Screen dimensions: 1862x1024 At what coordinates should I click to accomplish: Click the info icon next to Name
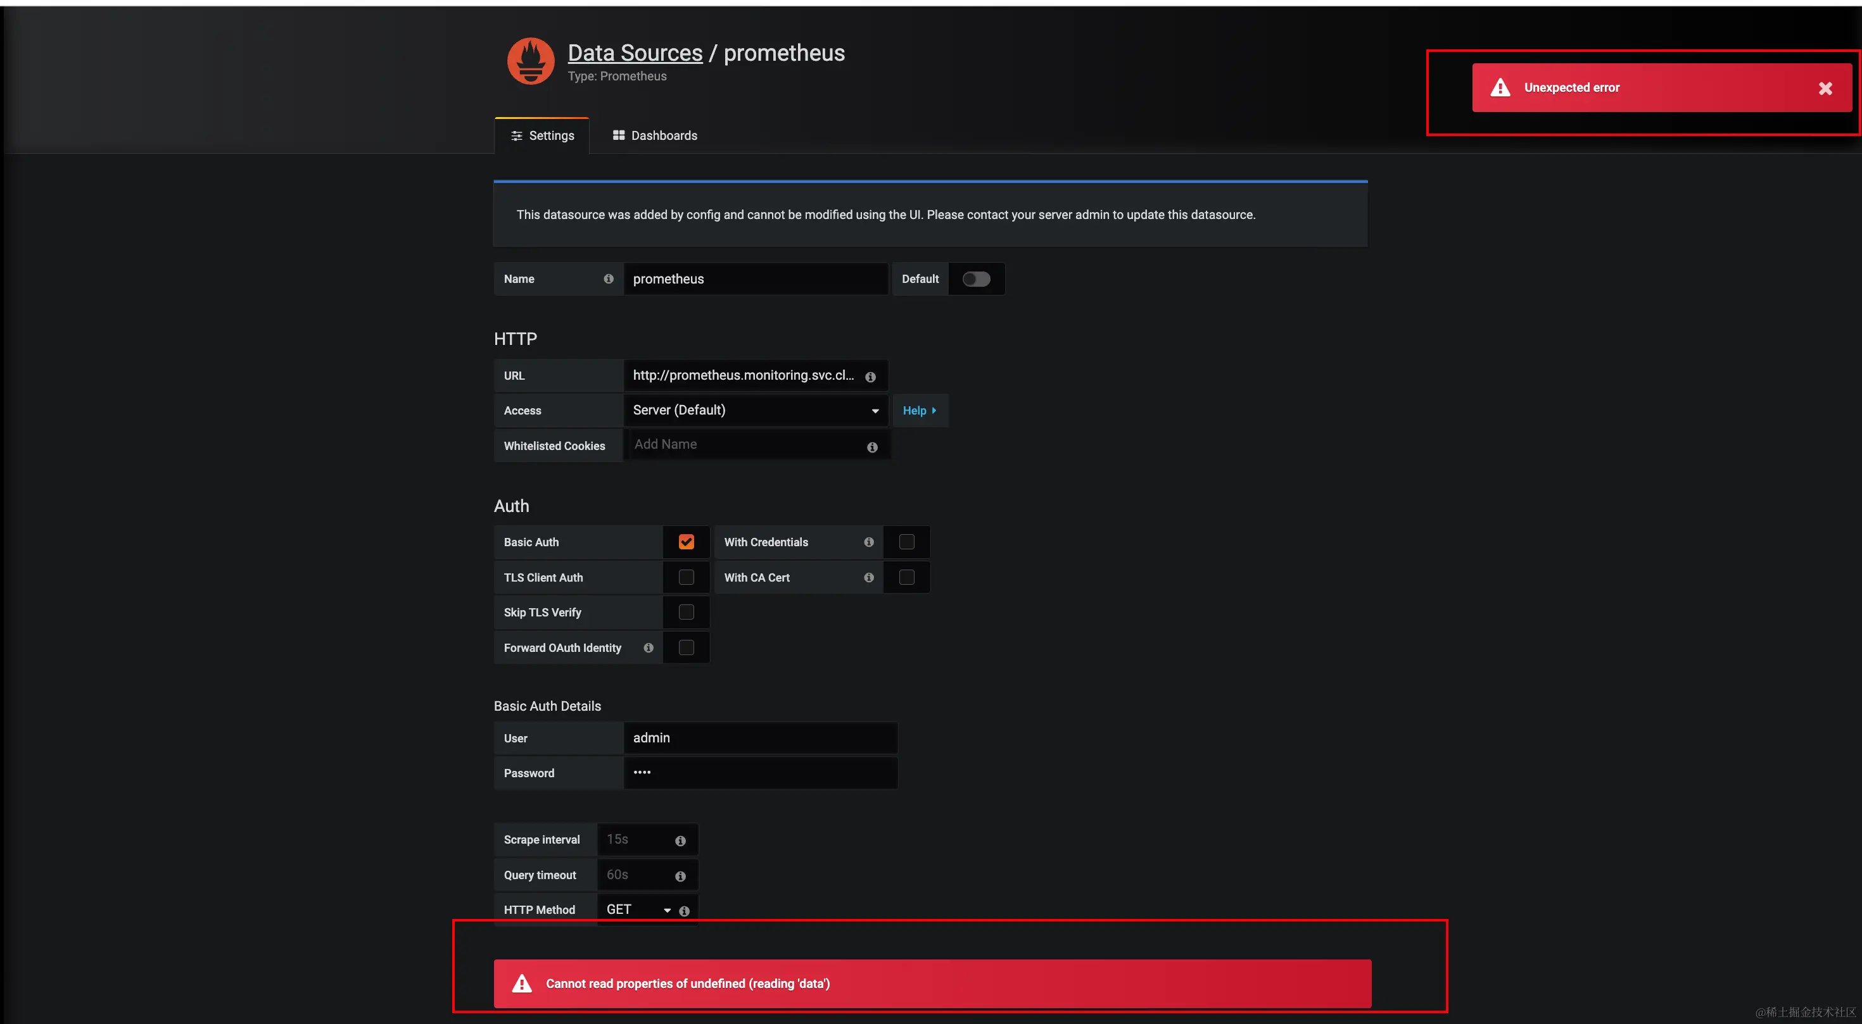click(609, 278)
